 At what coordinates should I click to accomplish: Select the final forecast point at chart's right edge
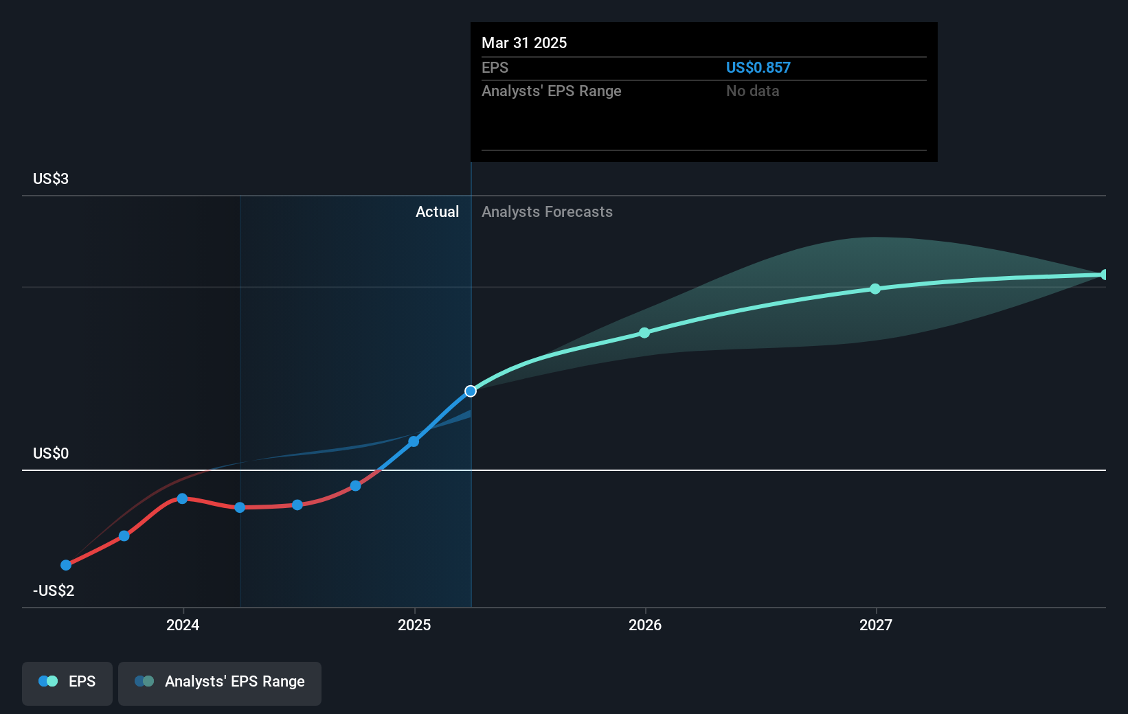pos(1104,275)
